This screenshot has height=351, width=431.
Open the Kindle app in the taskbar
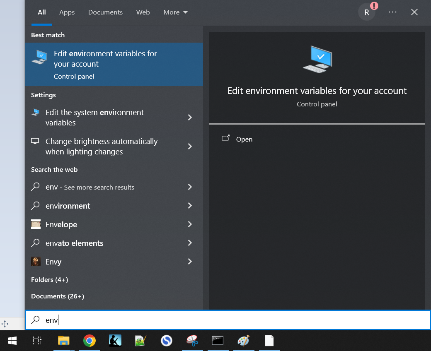tap(115, 341)
